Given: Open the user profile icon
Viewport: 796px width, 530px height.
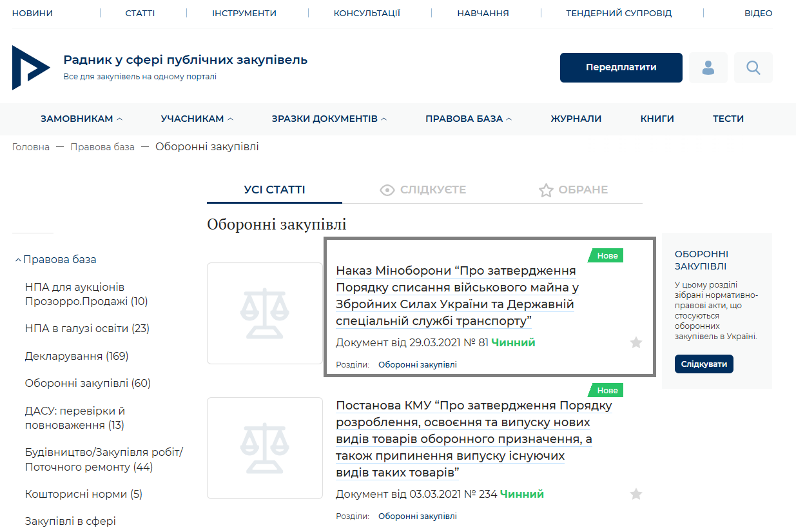Looking at the screenshot, I should point(708,68).
